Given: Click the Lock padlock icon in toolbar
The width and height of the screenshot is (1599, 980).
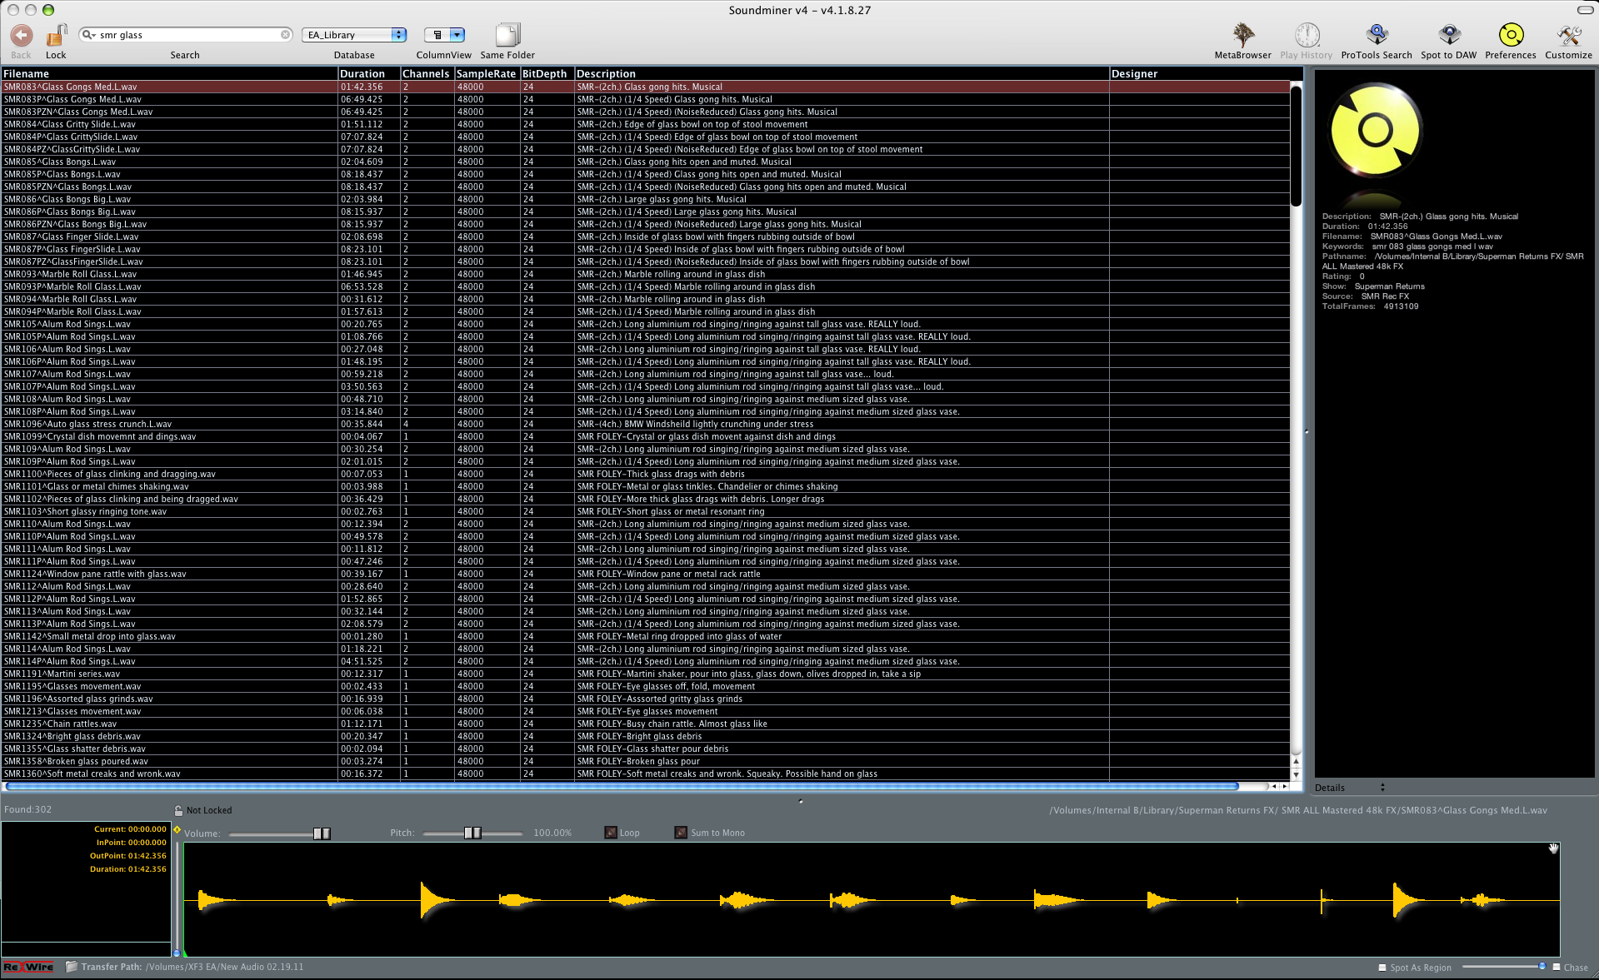Looking at the screenshot, I should click(56, 36).
